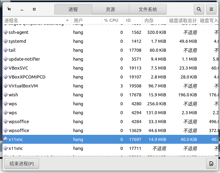Click the wish process icon
220x173 pixels.
click(x=6, y=95)
